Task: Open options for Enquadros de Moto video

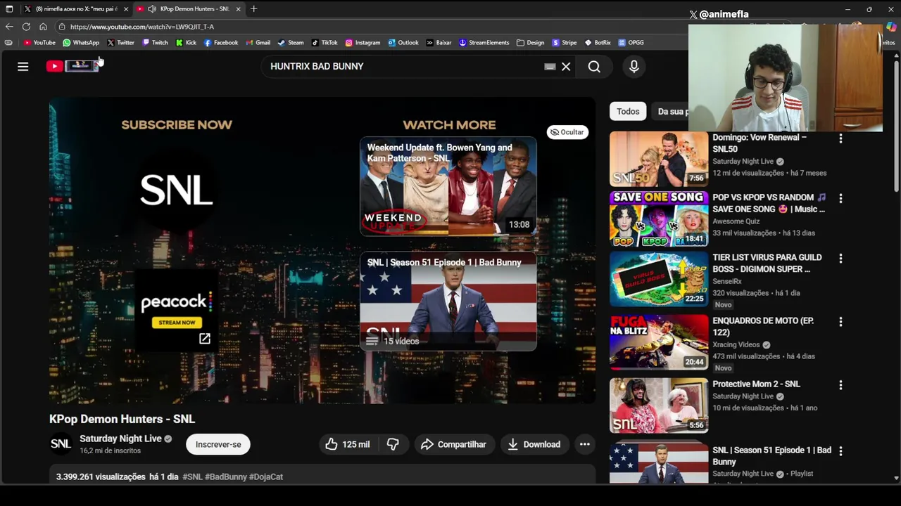Action: [x=840, y=322]
